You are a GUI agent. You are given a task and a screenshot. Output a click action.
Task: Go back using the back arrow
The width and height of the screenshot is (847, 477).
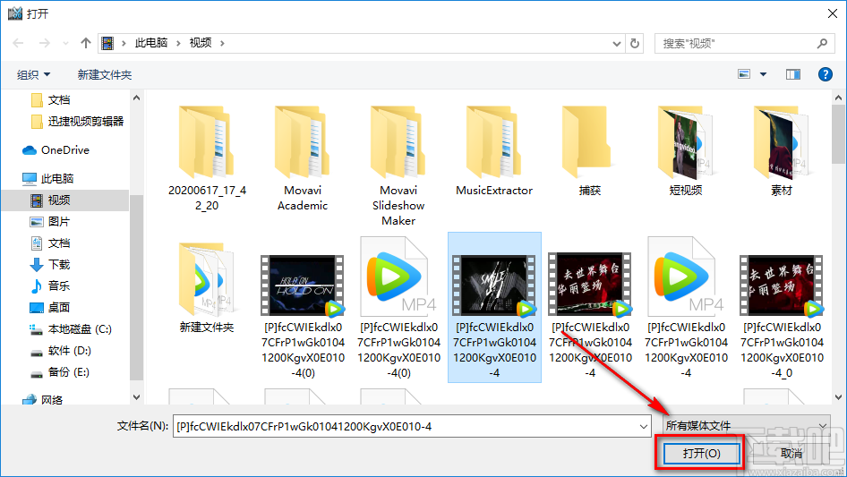click(18, 43)
